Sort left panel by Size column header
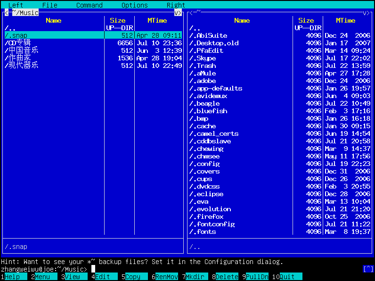 coord(118,20)
